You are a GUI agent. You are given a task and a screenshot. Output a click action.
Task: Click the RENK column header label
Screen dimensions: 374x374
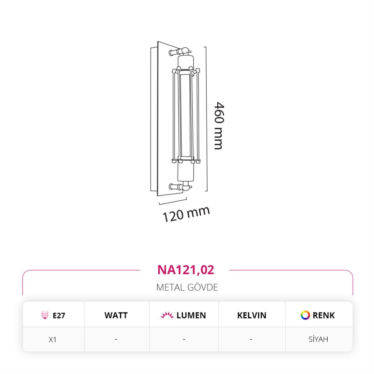point(324,315)
